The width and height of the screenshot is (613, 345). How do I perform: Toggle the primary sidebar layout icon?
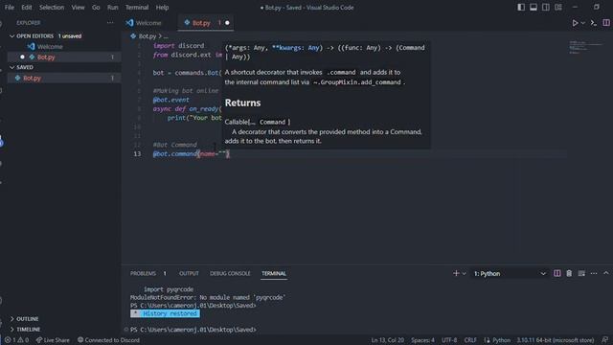[x=521, y=8]
